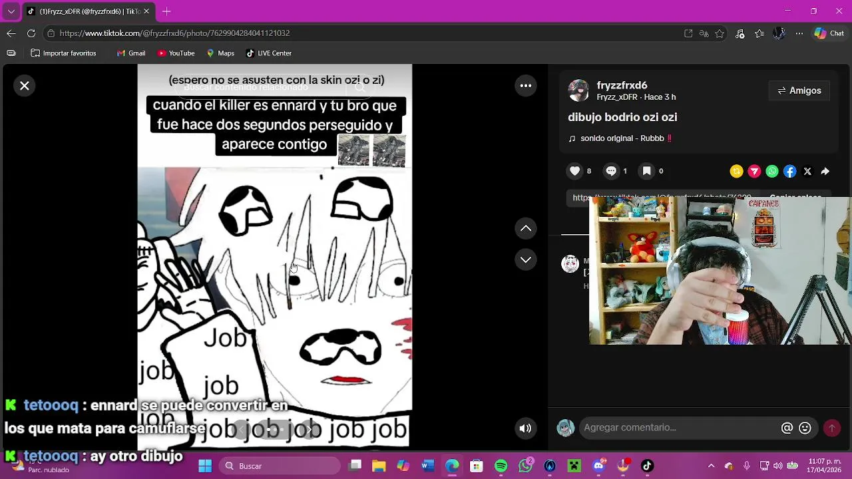Open WhatsApp from taskbar
This screenshot has width=852, height=479.
[526, 466]
